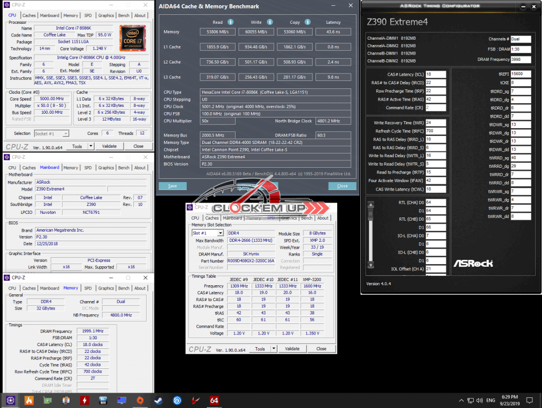Select Caches tab in the CPU-Z Memory window
Image resolution: width=542 pixels, height=408 pixels.
click(x=29, y=288)
